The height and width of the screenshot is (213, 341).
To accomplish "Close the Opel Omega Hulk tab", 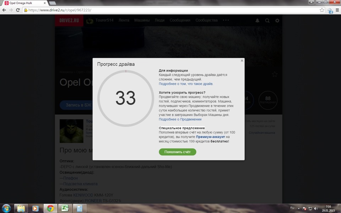I will (x=45, y=3).
